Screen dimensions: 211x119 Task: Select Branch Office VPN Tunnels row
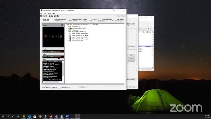(79, 32)
